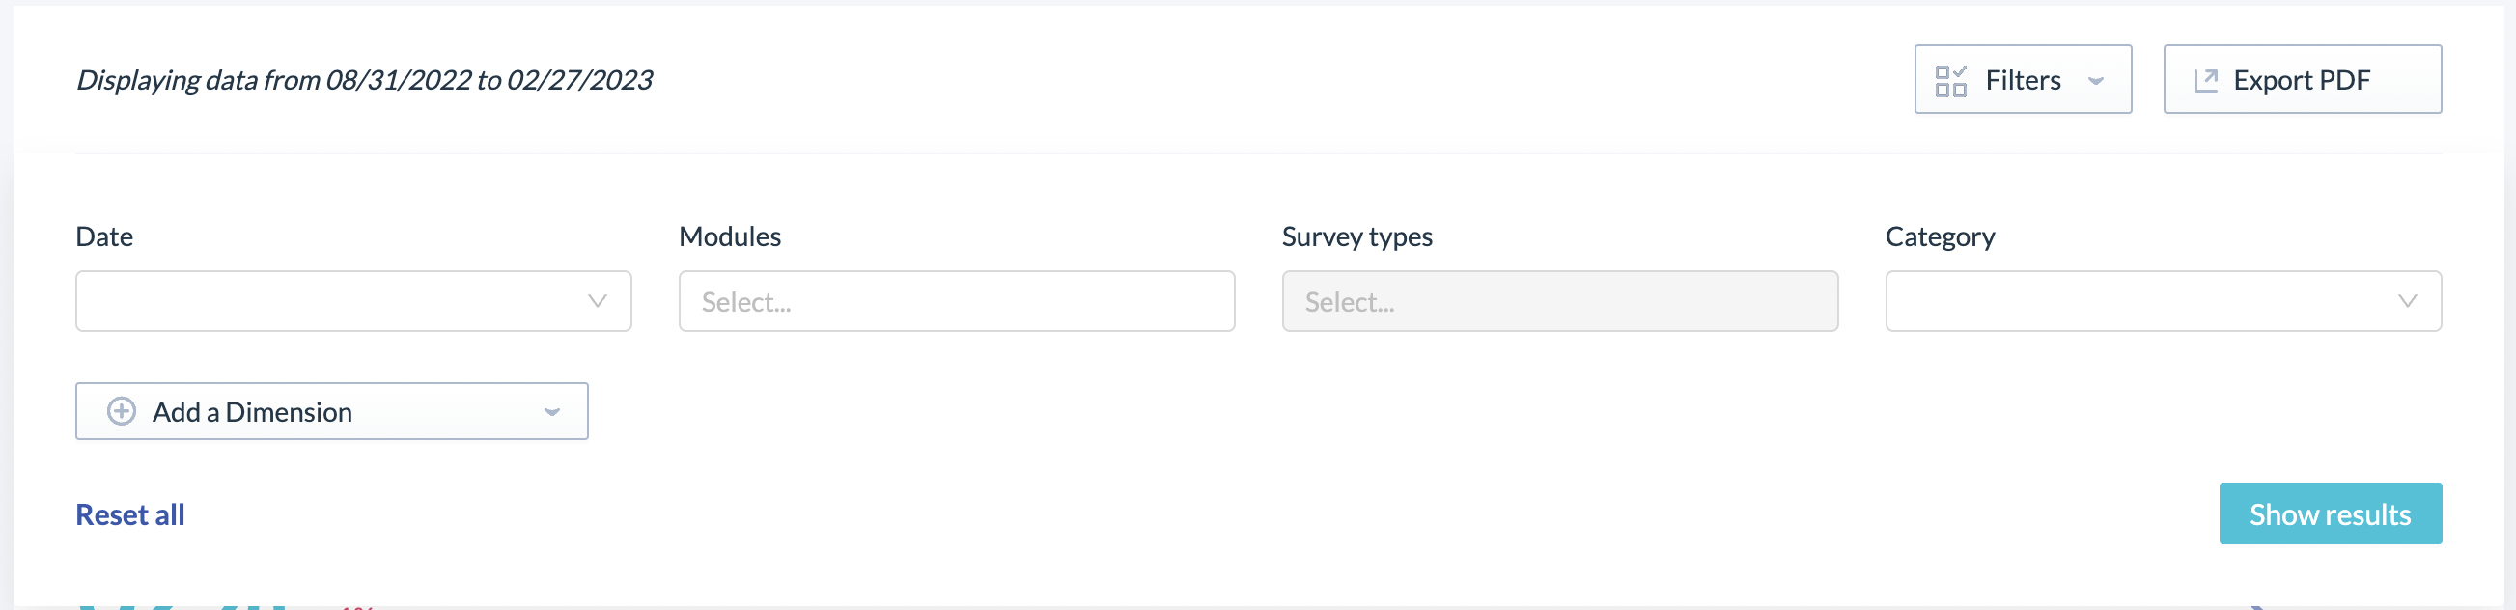2516x610 pixels.
Task: Open the Add a Dimension menu
Action: coord(332,411)
